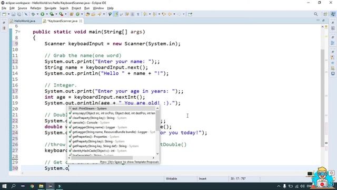Toggle Block Selection mode icon
The width and height of the screenshot is (337, 190).
click(132, 14)
